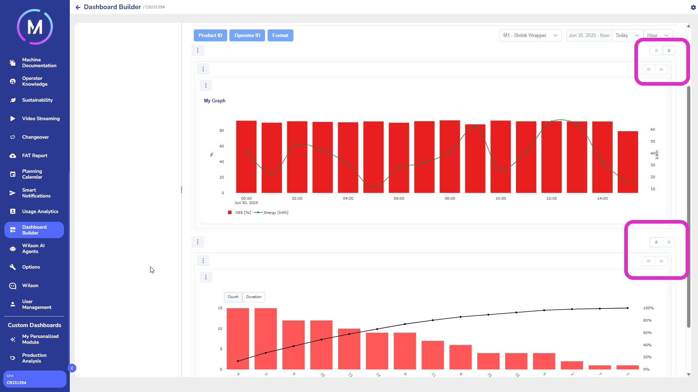Click the Product ID filter button
698x392 pixels.
click(210, 36)
